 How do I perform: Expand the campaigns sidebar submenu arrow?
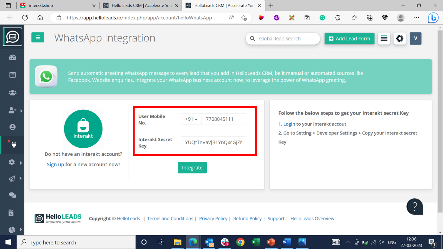(21, 178)
